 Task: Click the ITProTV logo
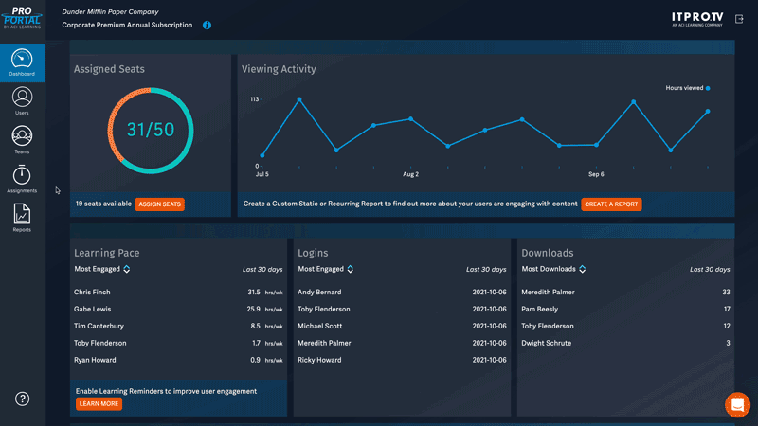tap(696, 18)
